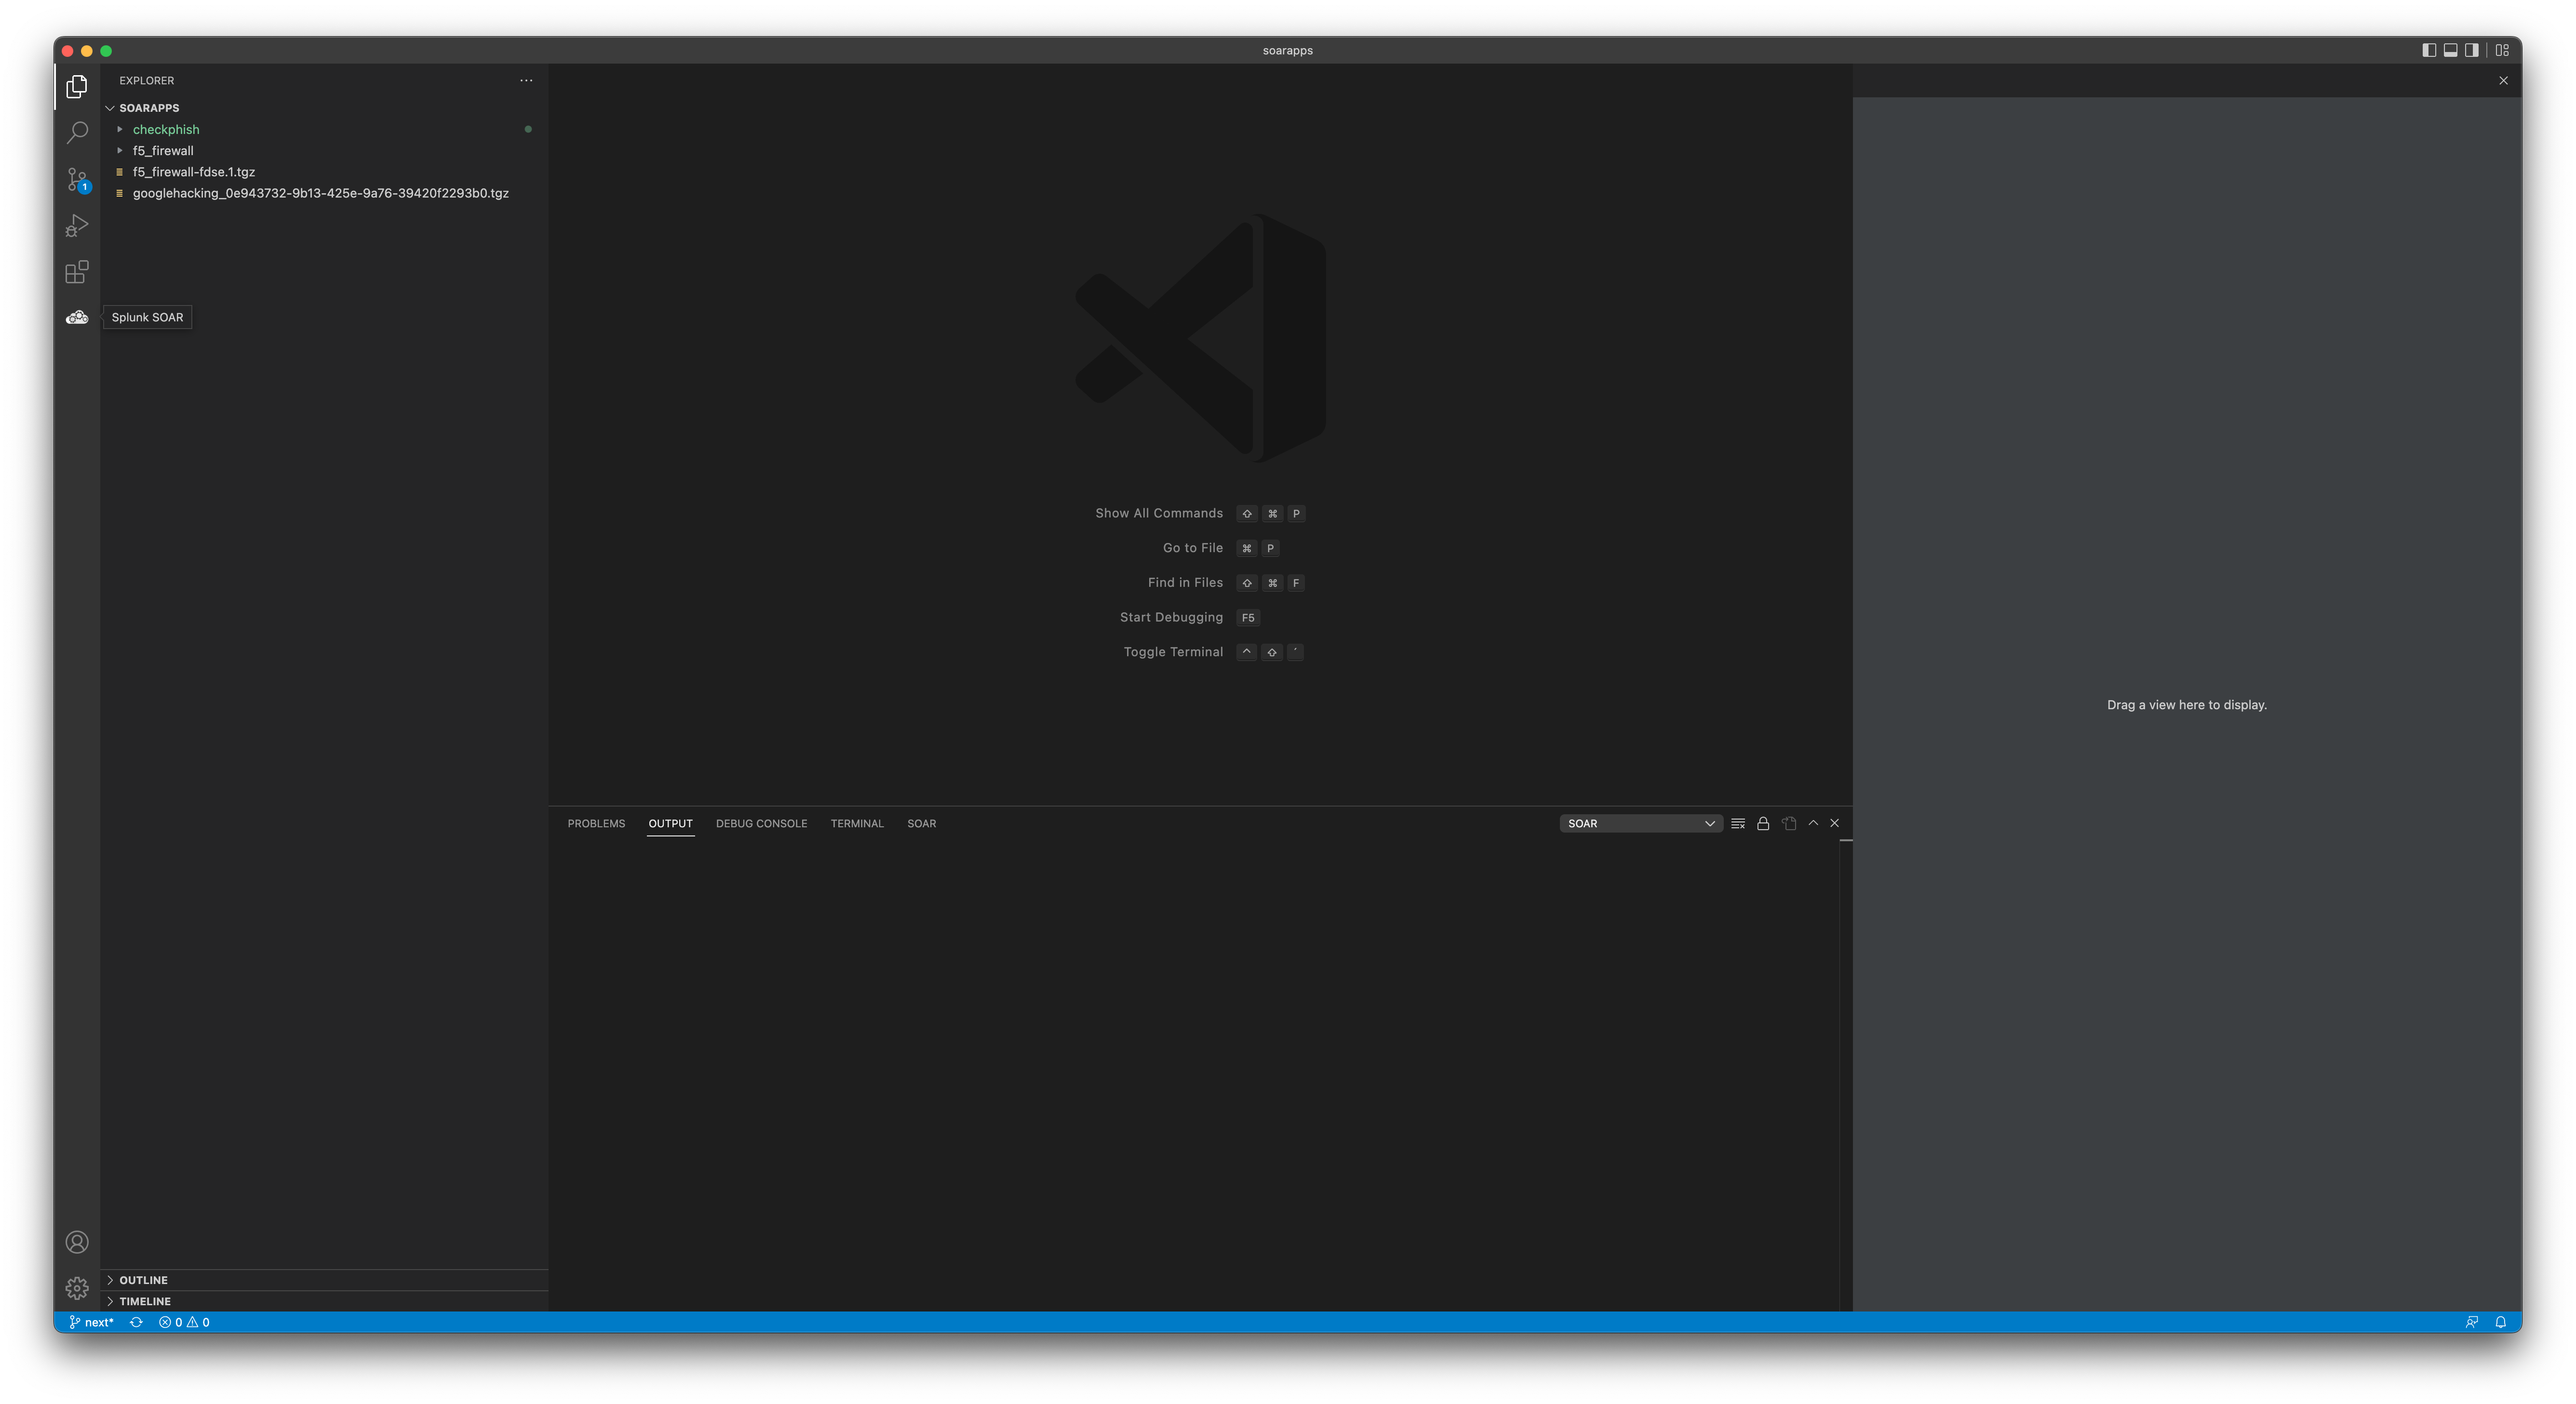Viewport: 2576px width, 1404px height.
Task: Synchronize changes in the status bar
Action: click(136, 1322)
